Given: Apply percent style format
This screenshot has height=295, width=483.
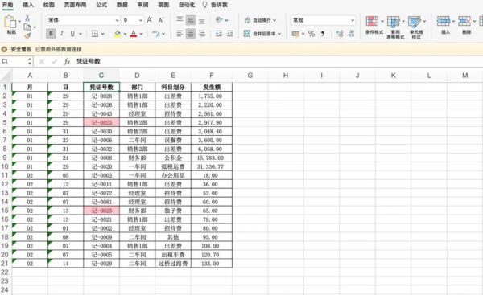Looking at the screenshot, I should (312, 34).
